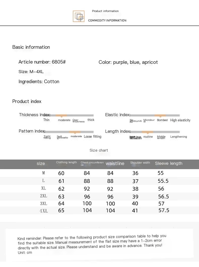Click the 'High elasticity' scale label

point(180,120)
